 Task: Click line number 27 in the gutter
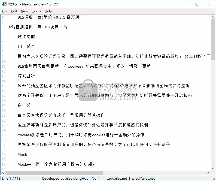[4, 145]
